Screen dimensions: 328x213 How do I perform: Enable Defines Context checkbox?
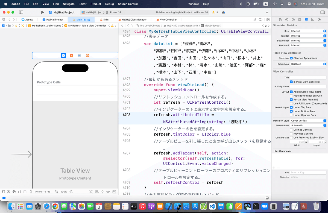(x=291, y=130)
